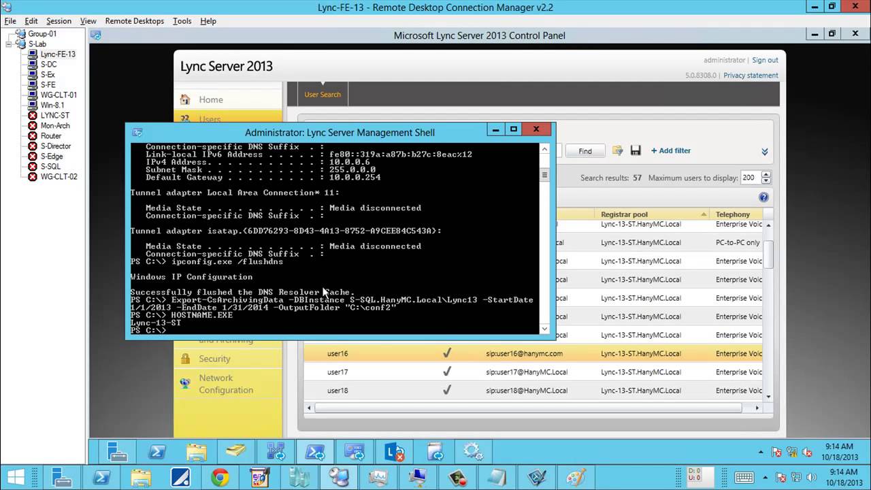Image resolution: width=871 pixels, height=490 pixels.
Task: Sort by the Registrar pool column
Action: coord(652,214)
